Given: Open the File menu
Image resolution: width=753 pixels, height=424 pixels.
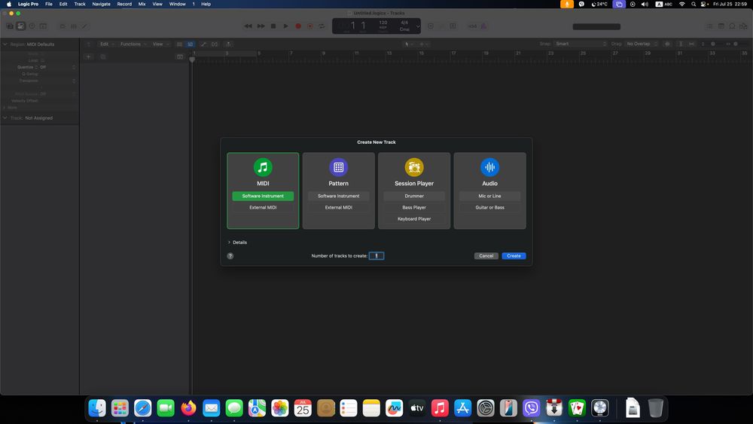Looking at the screenshot, I should (48, 4).
